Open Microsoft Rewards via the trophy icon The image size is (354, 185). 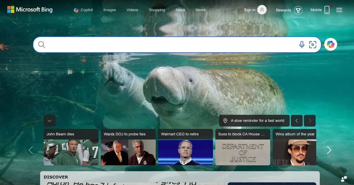(x=298, y=10)
